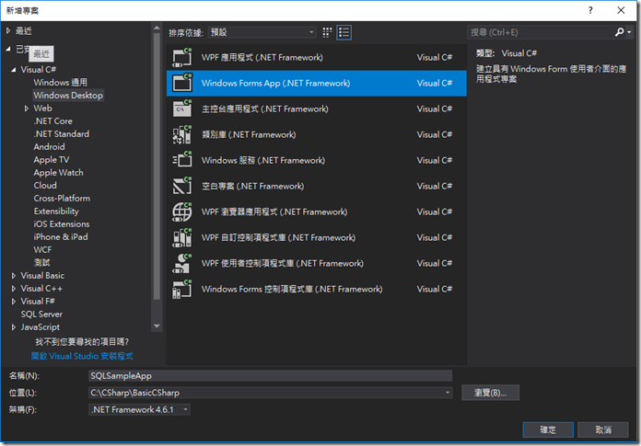641x446 pixels.
Task: Collapse the Visual C# tree node
Action: click(14, 70)
